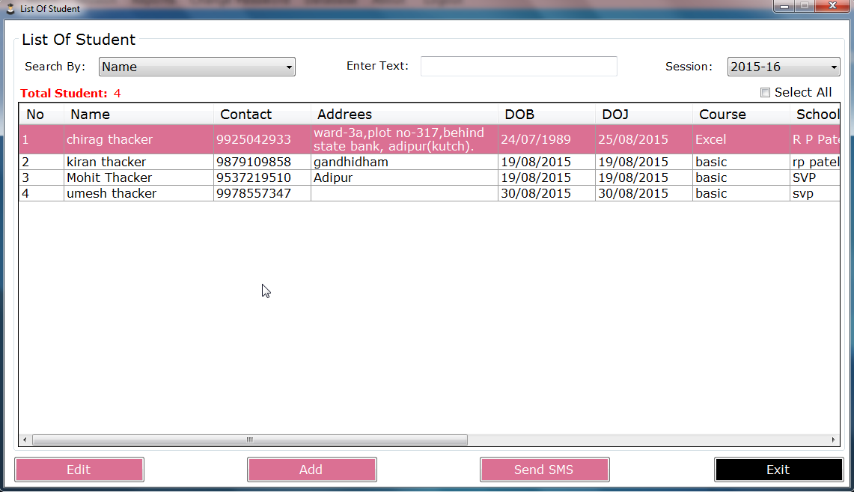Click the Edit button
Viewport: 854px width, 492px height.
coord(79,470)
